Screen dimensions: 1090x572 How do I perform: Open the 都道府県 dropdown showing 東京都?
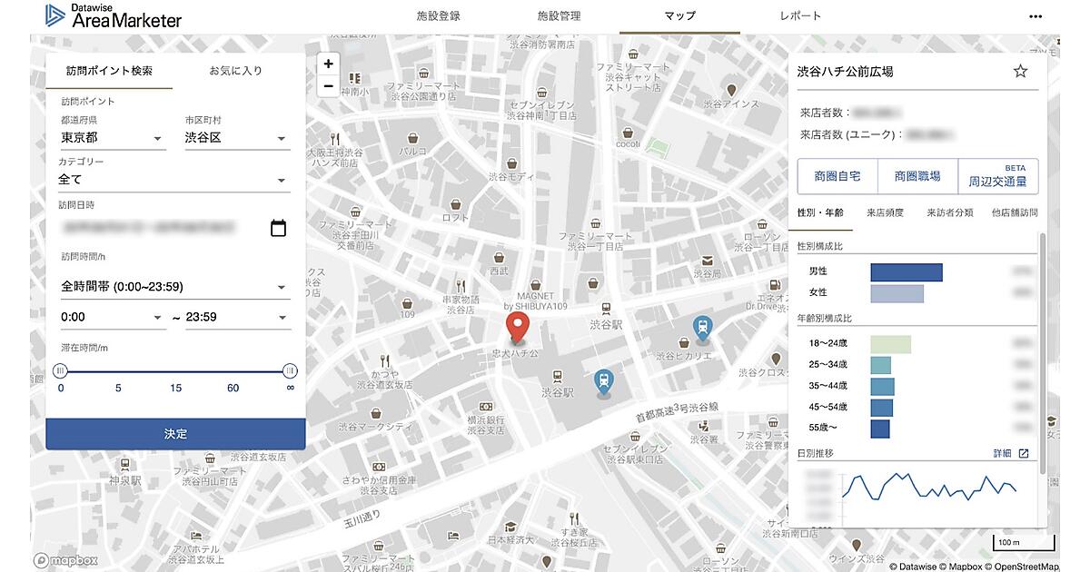pyautogui.click(x=113, y=138)
